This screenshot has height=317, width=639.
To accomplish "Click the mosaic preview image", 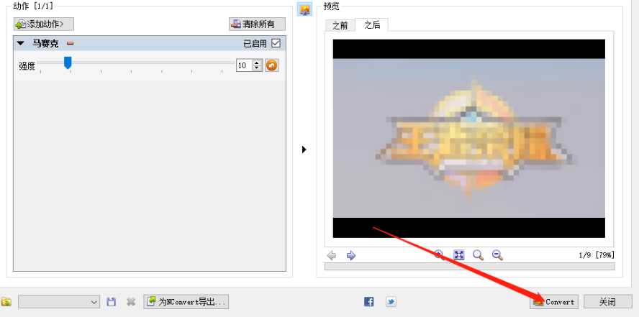I will click(x=468, y=138).
